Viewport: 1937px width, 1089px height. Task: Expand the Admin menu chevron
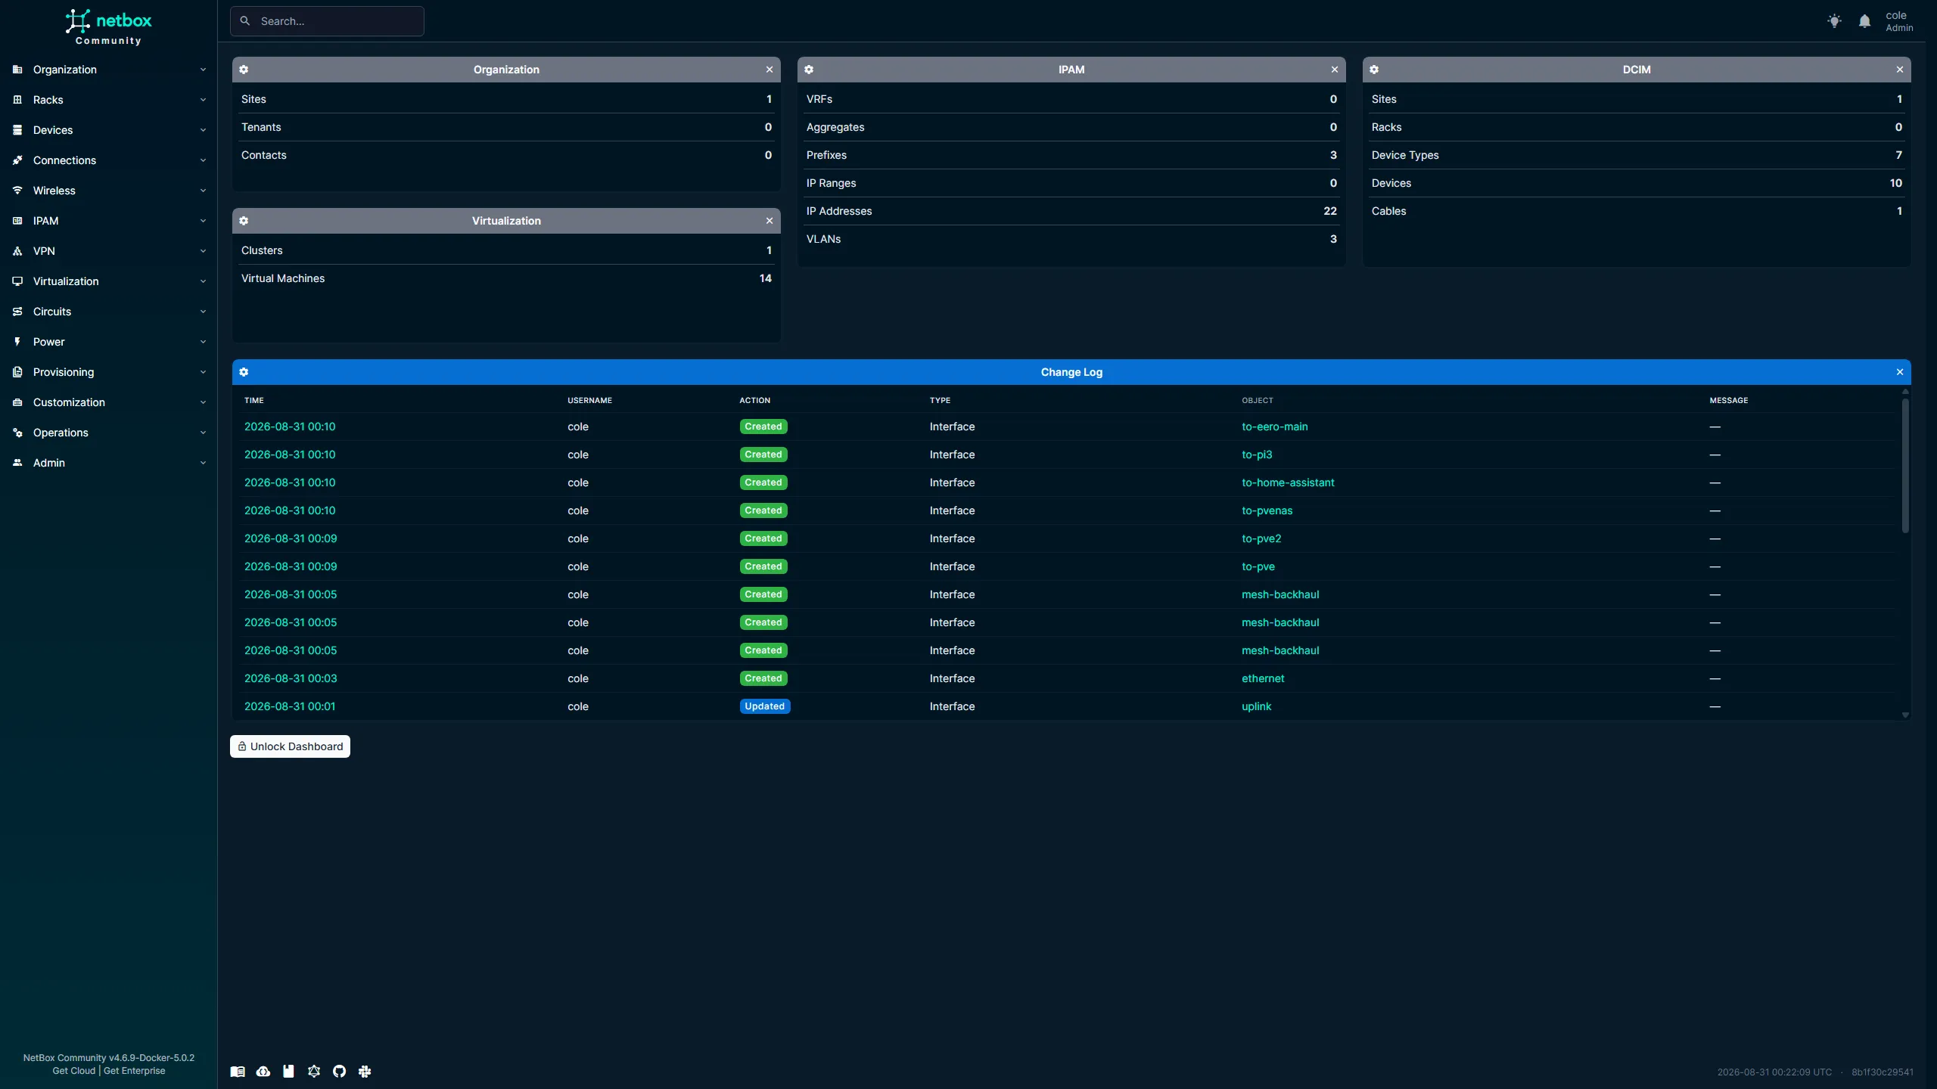(x=203, y=463)
